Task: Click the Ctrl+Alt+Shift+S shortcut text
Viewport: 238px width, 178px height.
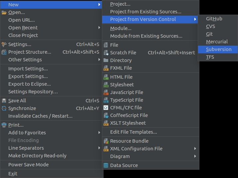Action: click(81, 52)
